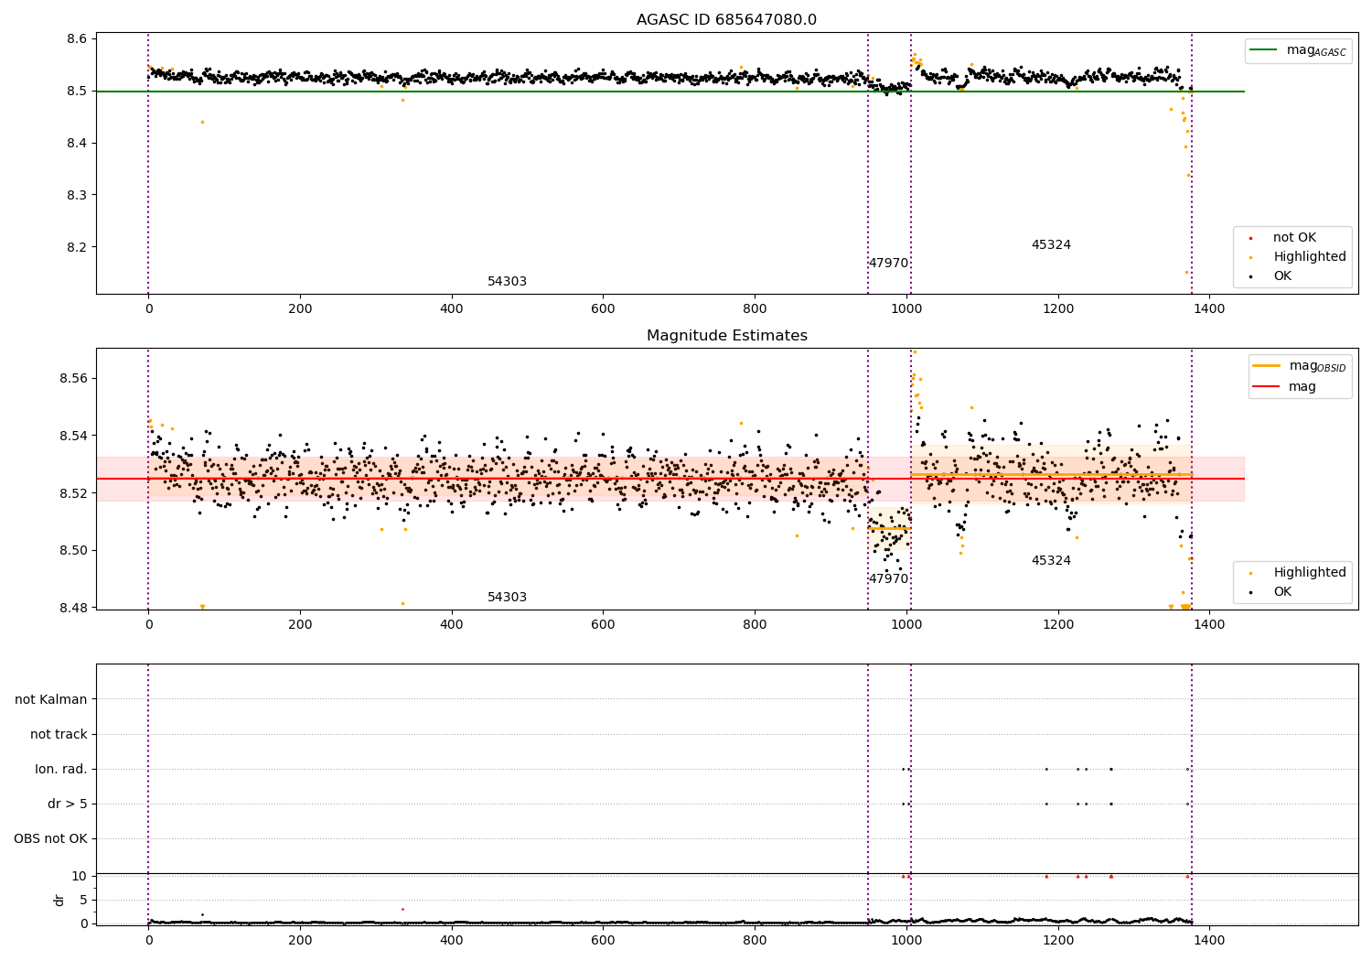Click the '10' tick on the dr axis
1372x961 pixels.
tap(80, 877)
